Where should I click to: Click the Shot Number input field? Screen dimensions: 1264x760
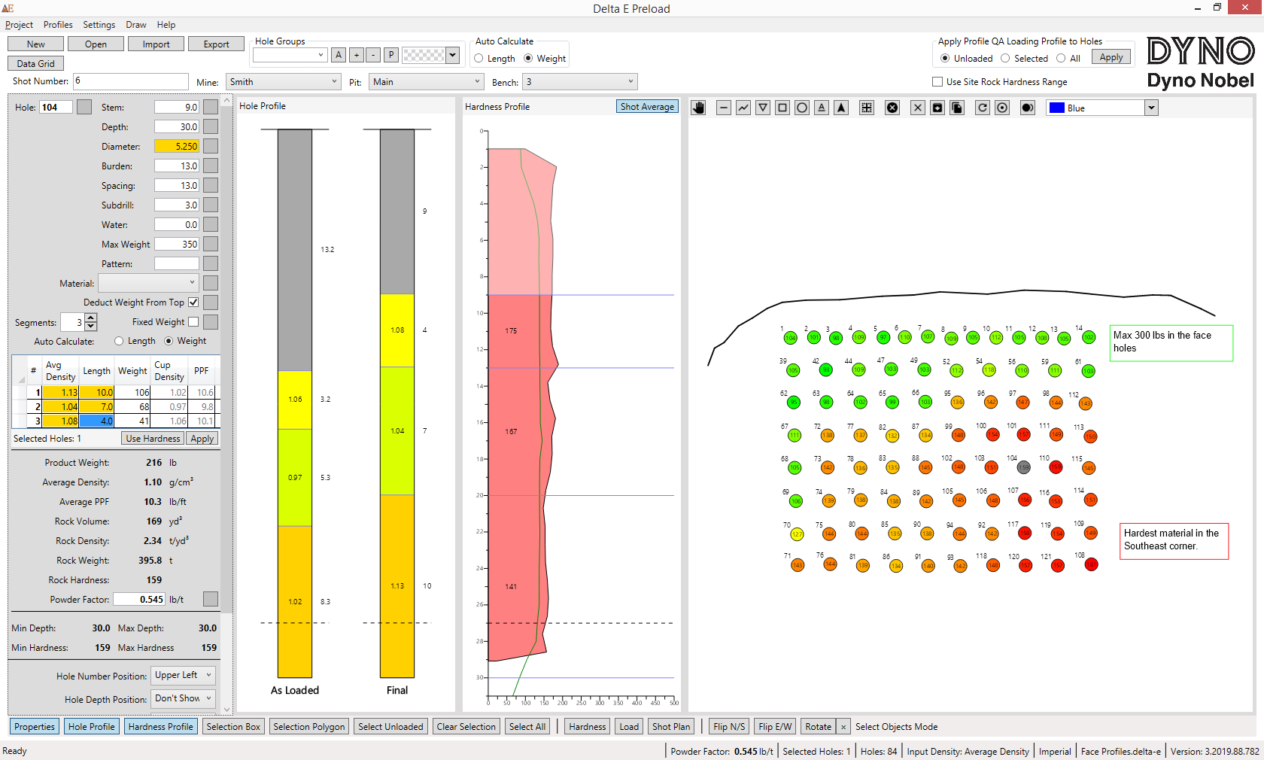pos(130,81)
